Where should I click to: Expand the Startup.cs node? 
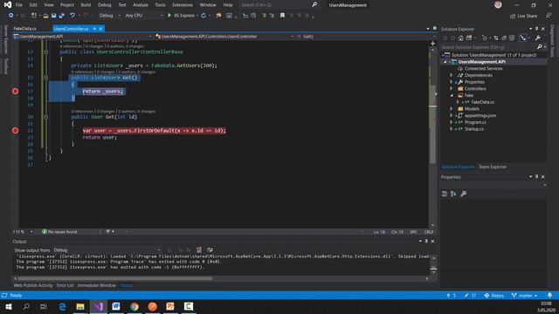pyautogui.click(x=452, y=129)
